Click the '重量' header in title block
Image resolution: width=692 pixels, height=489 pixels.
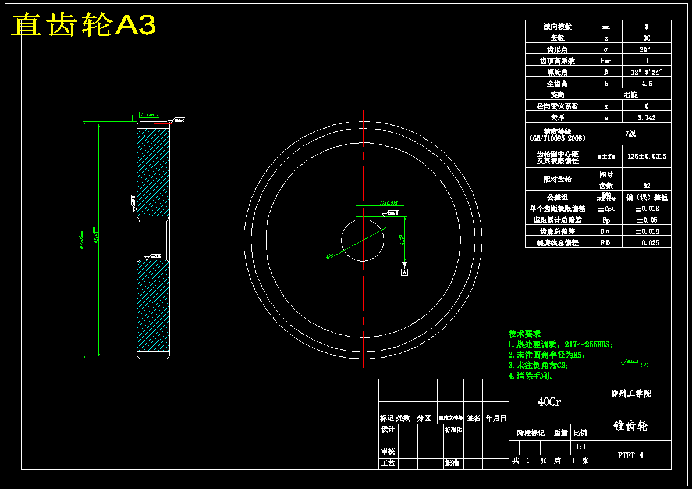coord(562,433)
